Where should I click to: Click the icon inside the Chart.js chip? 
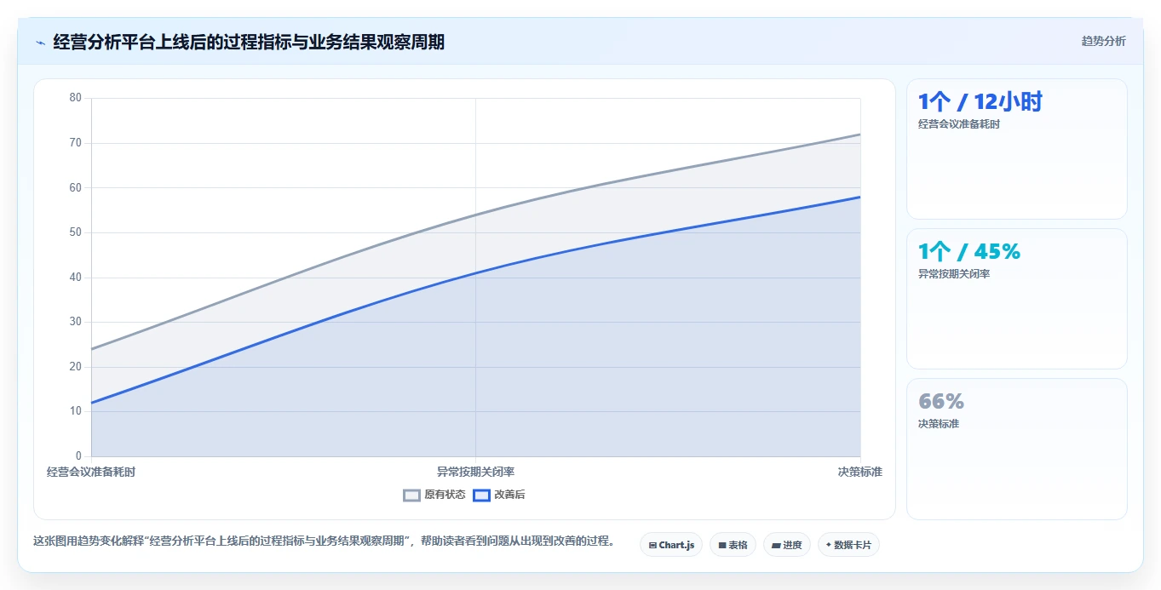[x=652, y=545]
